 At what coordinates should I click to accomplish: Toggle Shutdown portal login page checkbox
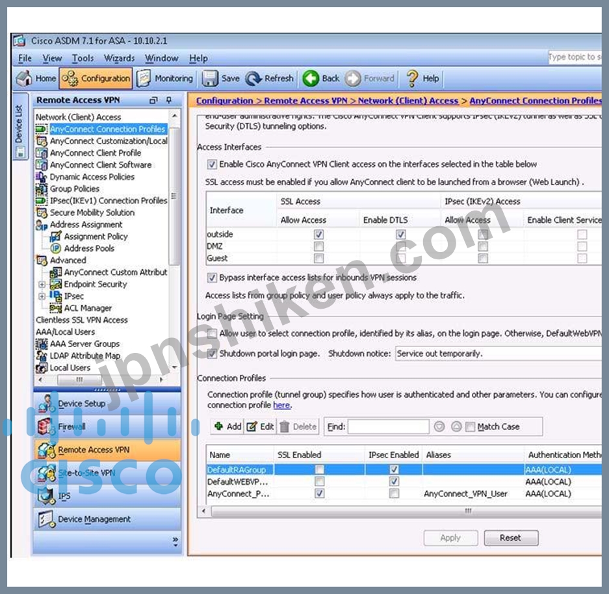tap(212, 354)
